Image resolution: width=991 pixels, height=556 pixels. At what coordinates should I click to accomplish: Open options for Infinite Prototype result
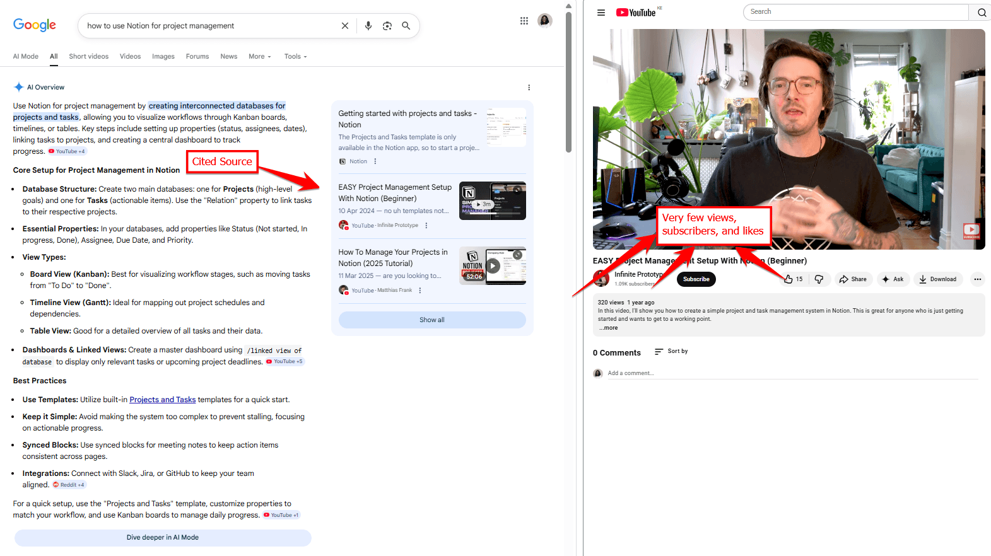pyautogui.click(x=426, y=226)
